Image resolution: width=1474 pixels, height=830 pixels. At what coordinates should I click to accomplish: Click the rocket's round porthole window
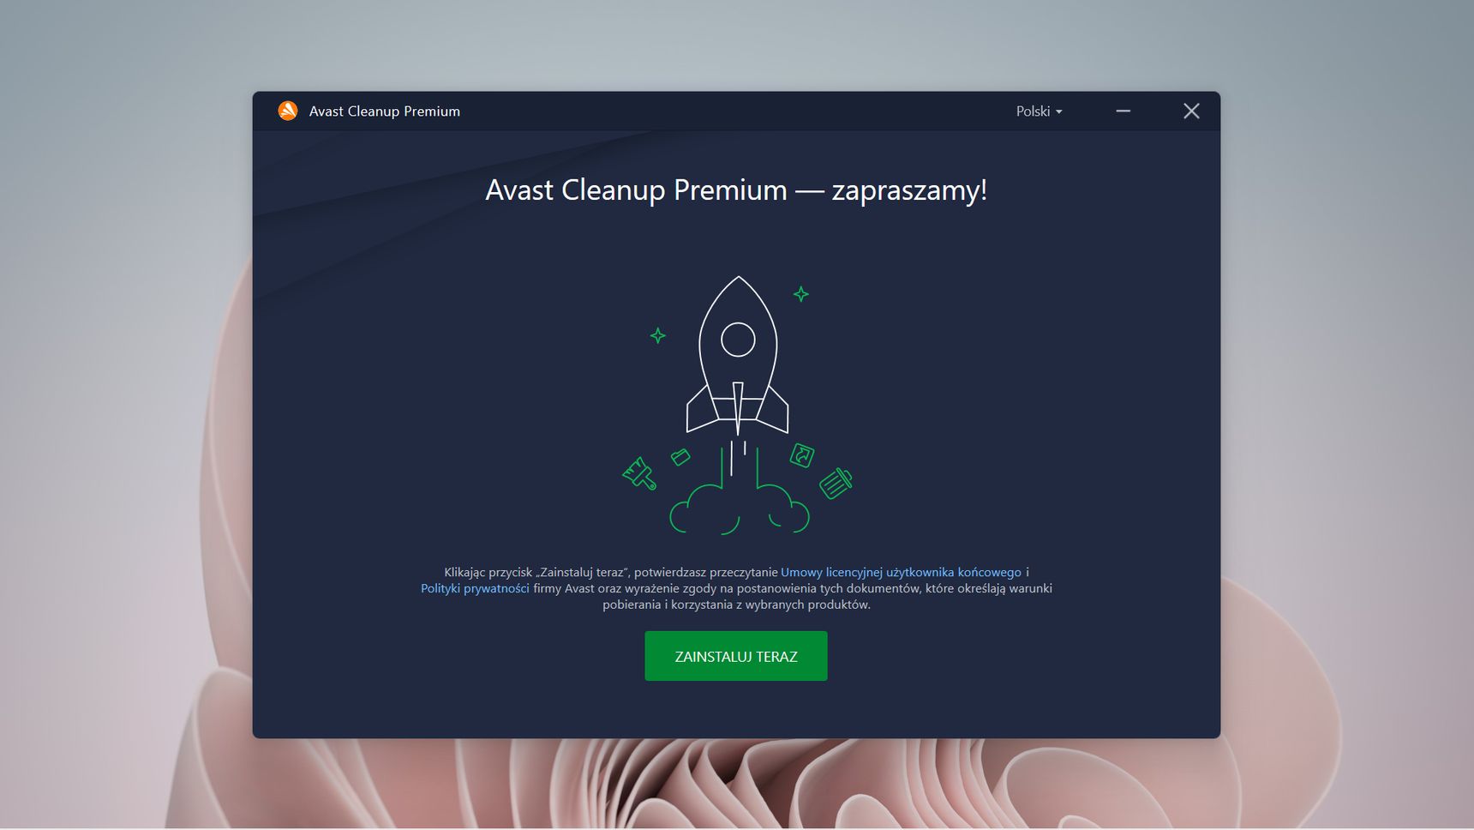pyautogui.click(x=738, y=340)
